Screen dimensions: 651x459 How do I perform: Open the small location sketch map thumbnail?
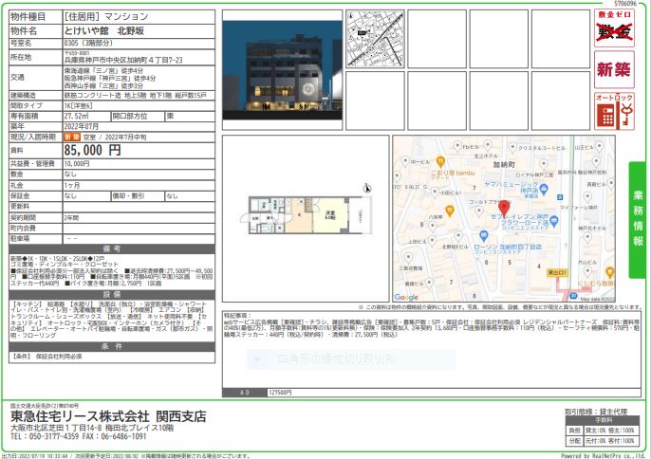pos(376,39)
